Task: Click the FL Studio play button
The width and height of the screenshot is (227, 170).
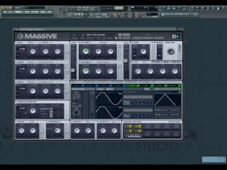Action: coord(76,14)
